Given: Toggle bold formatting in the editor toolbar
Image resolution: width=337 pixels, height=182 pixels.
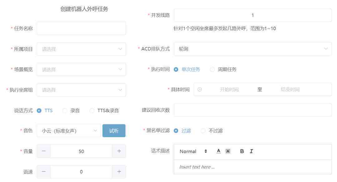Looking at the screenshot, I should [x=242, y=151].
